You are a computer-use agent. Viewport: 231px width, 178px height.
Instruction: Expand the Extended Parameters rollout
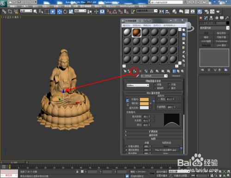pos(153,131)
